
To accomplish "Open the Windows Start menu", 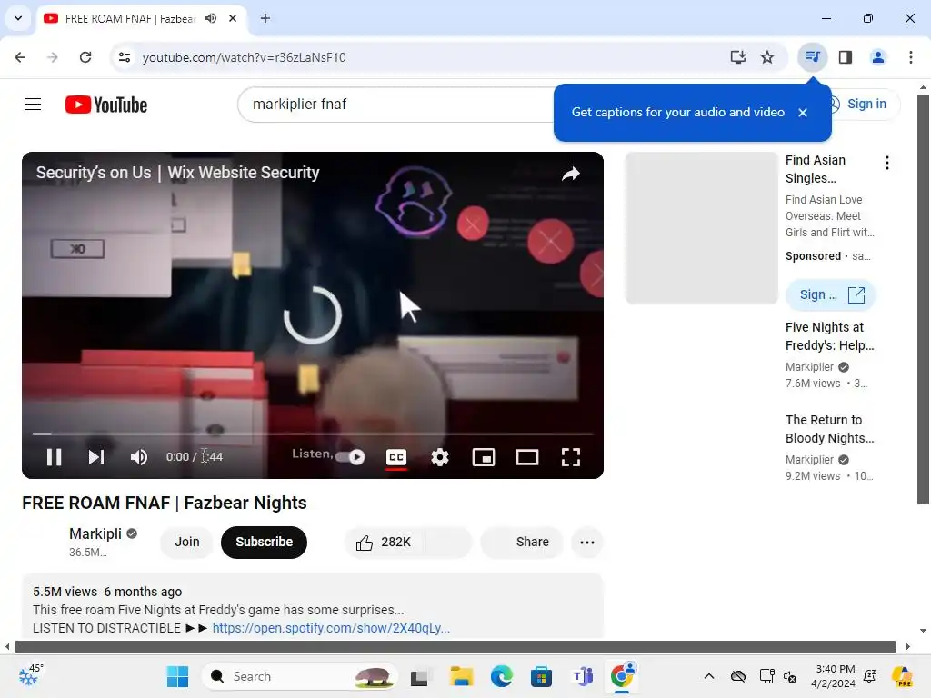I will tap(177, 676).
